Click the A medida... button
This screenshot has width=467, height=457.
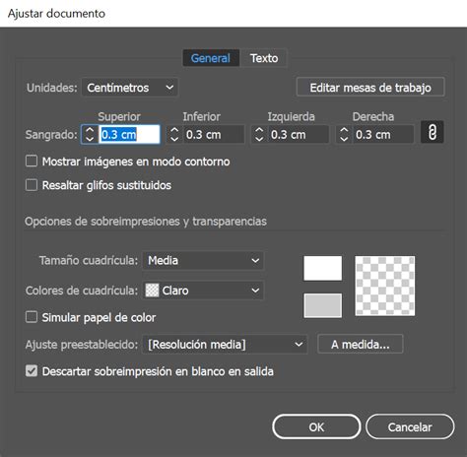(x=361, y=344)
